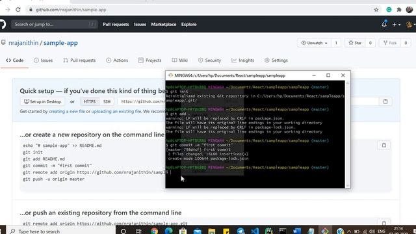Open the GitHub user avatar menu
416x234 pixels.
tap(410, 25)
